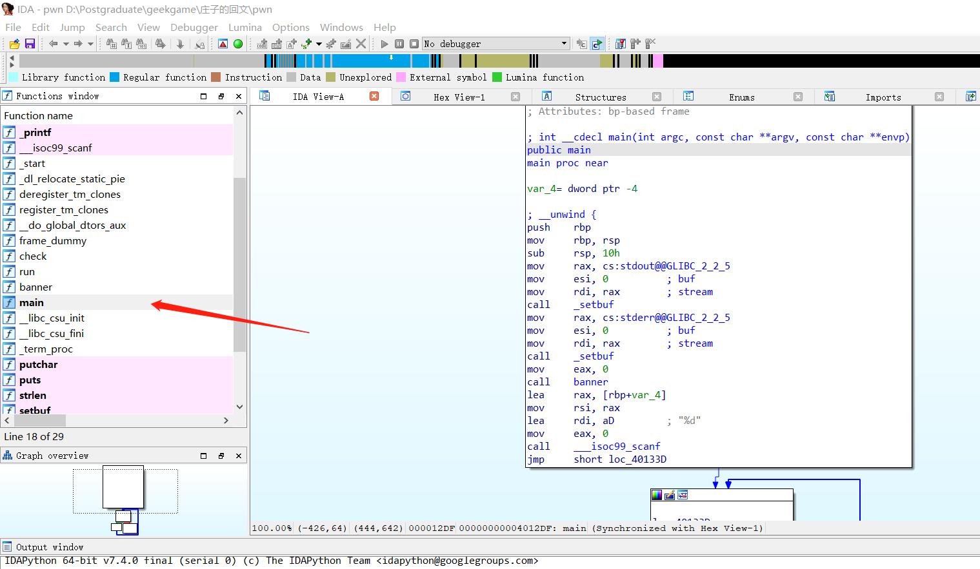The width and height of the screenshot is (980, 569).
Task: Close the IDA View-A tab
Action: tap(374, 96)
